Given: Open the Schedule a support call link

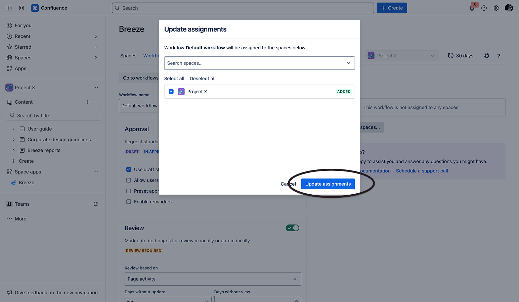Looking at the screenshot, I should pos(422,170).
